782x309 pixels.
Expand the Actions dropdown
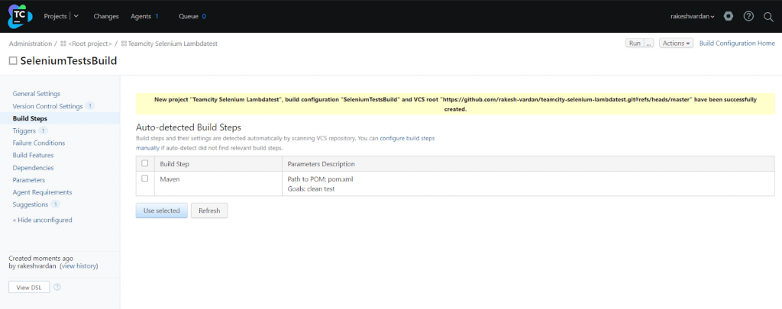pos(676,43)
